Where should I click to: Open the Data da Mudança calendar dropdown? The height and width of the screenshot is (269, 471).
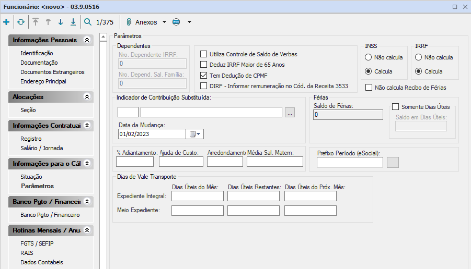(195, 134)
